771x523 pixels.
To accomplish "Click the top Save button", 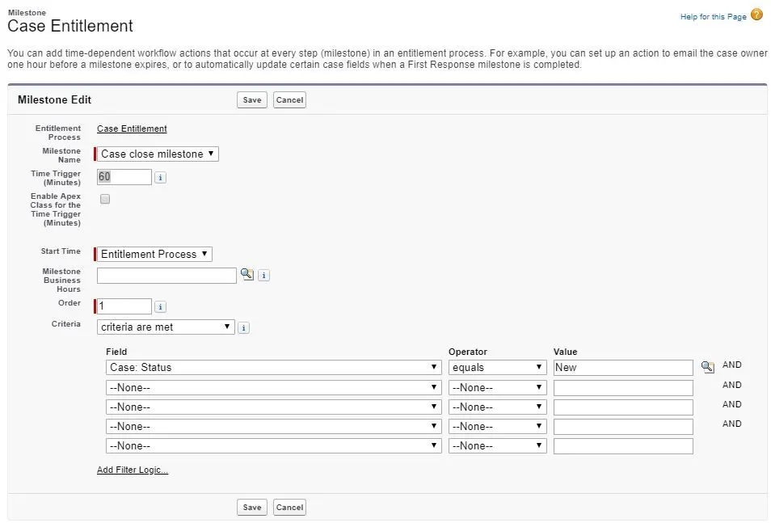I will coord(252,100).
